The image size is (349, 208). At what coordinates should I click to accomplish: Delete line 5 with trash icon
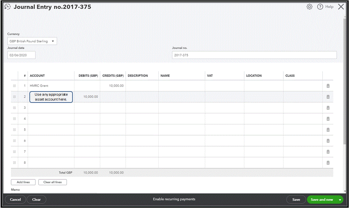tap(328, 130)
